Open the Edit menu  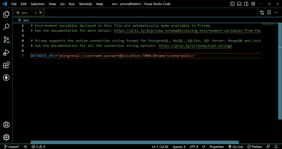click(x=24, y=4)
